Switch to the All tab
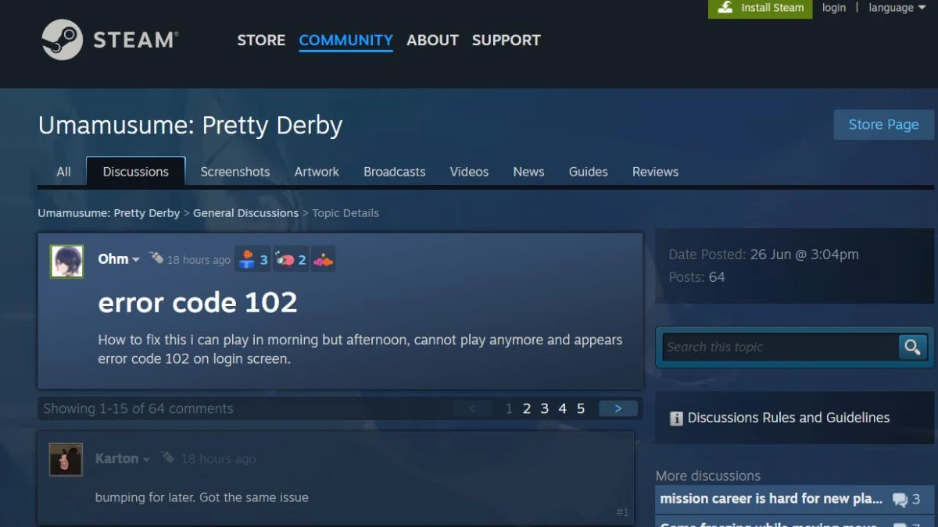Image resolution: width=938 pixels, height=527 pixels. coord(63,172)
